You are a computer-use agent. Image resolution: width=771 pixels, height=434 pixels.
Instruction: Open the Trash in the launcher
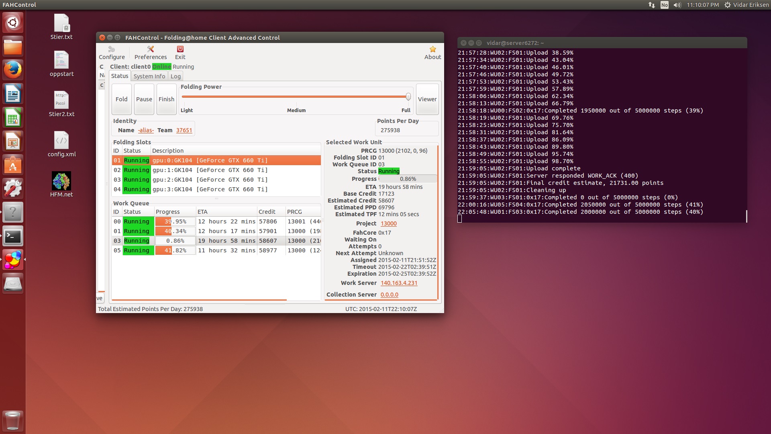[13, 421]
